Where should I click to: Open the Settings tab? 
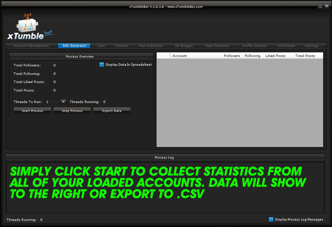pos(311,46)
